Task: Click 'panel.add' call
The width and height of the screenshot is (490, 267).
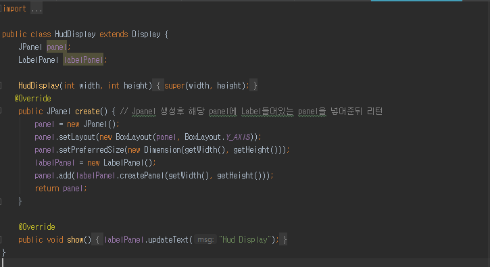Action: (x=53, y=175)
